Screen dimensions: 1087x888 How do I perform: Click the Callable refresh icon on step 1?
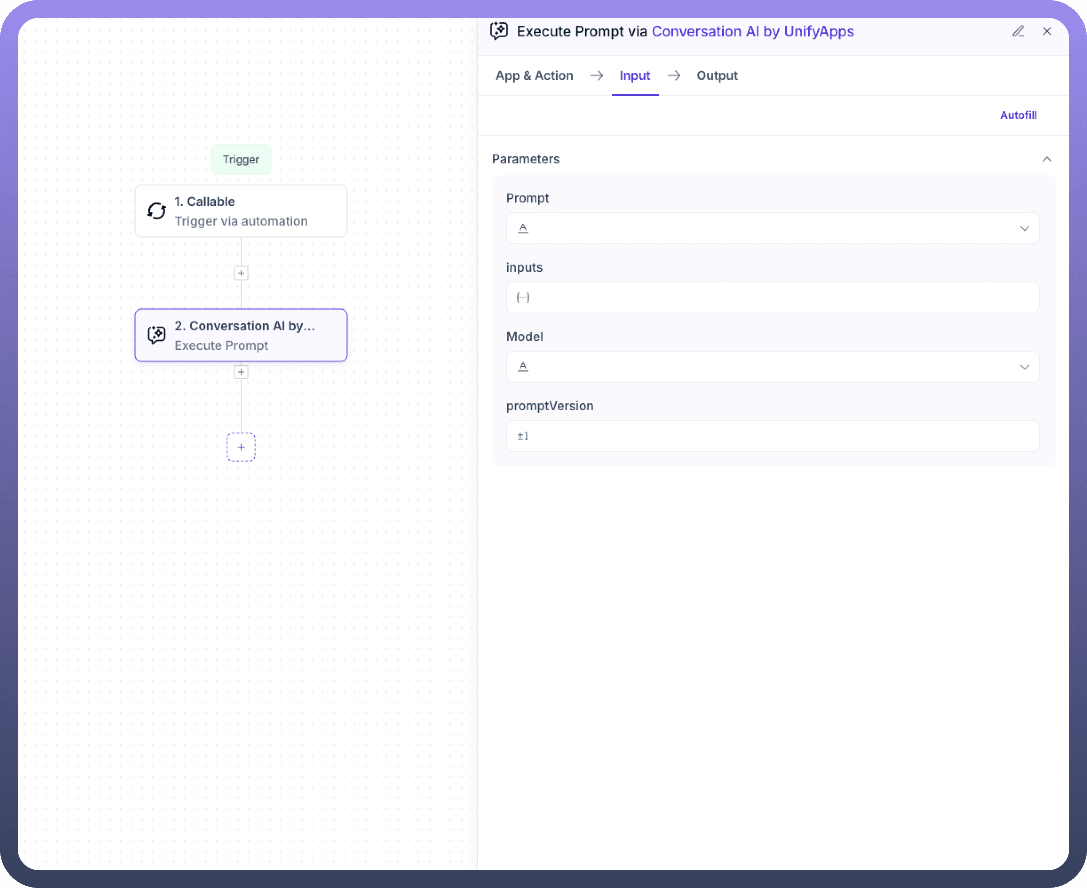pyautogui.click(x=157, y=211)
